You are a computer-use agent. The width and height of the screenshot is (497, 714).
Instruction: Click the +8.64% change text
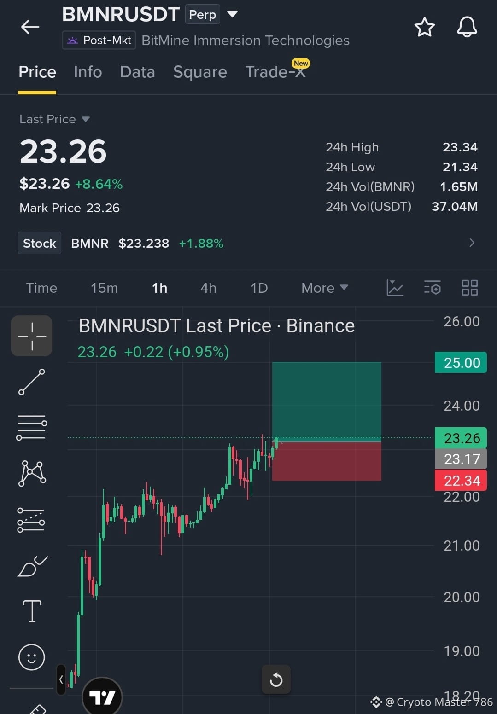tap(99, 184)
